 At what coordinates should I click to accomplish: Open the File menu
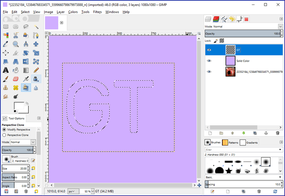[5, 12]
